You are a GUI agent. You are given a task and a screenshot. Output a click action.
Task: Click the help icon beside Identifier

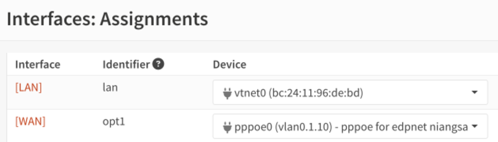click(x=158, y=64)
